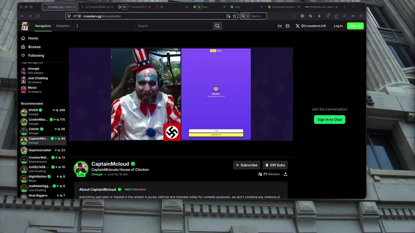Switch to the Navigation tab
Viewport: 415px width, 233px height.
(x=43, y=26)
